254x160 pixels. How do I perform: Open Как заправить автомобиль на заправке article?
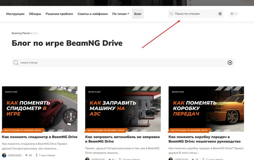(123, 139)
